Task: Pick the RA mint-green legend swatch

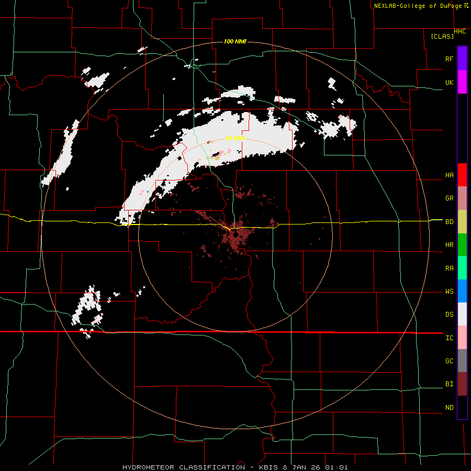Action: tap(462, 268)
